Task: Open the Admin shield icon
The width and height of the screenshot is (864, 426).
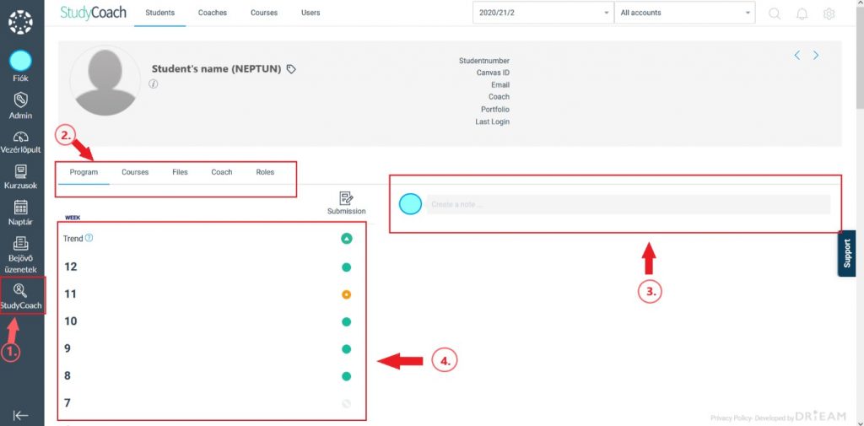Action: (21, 100)
